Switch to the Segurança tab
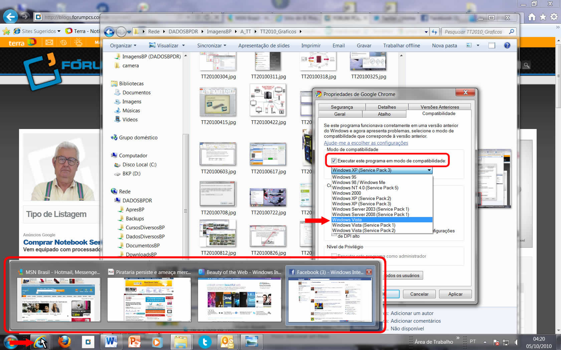Screen dimensions: 561x350 click(x=342, y=107)
